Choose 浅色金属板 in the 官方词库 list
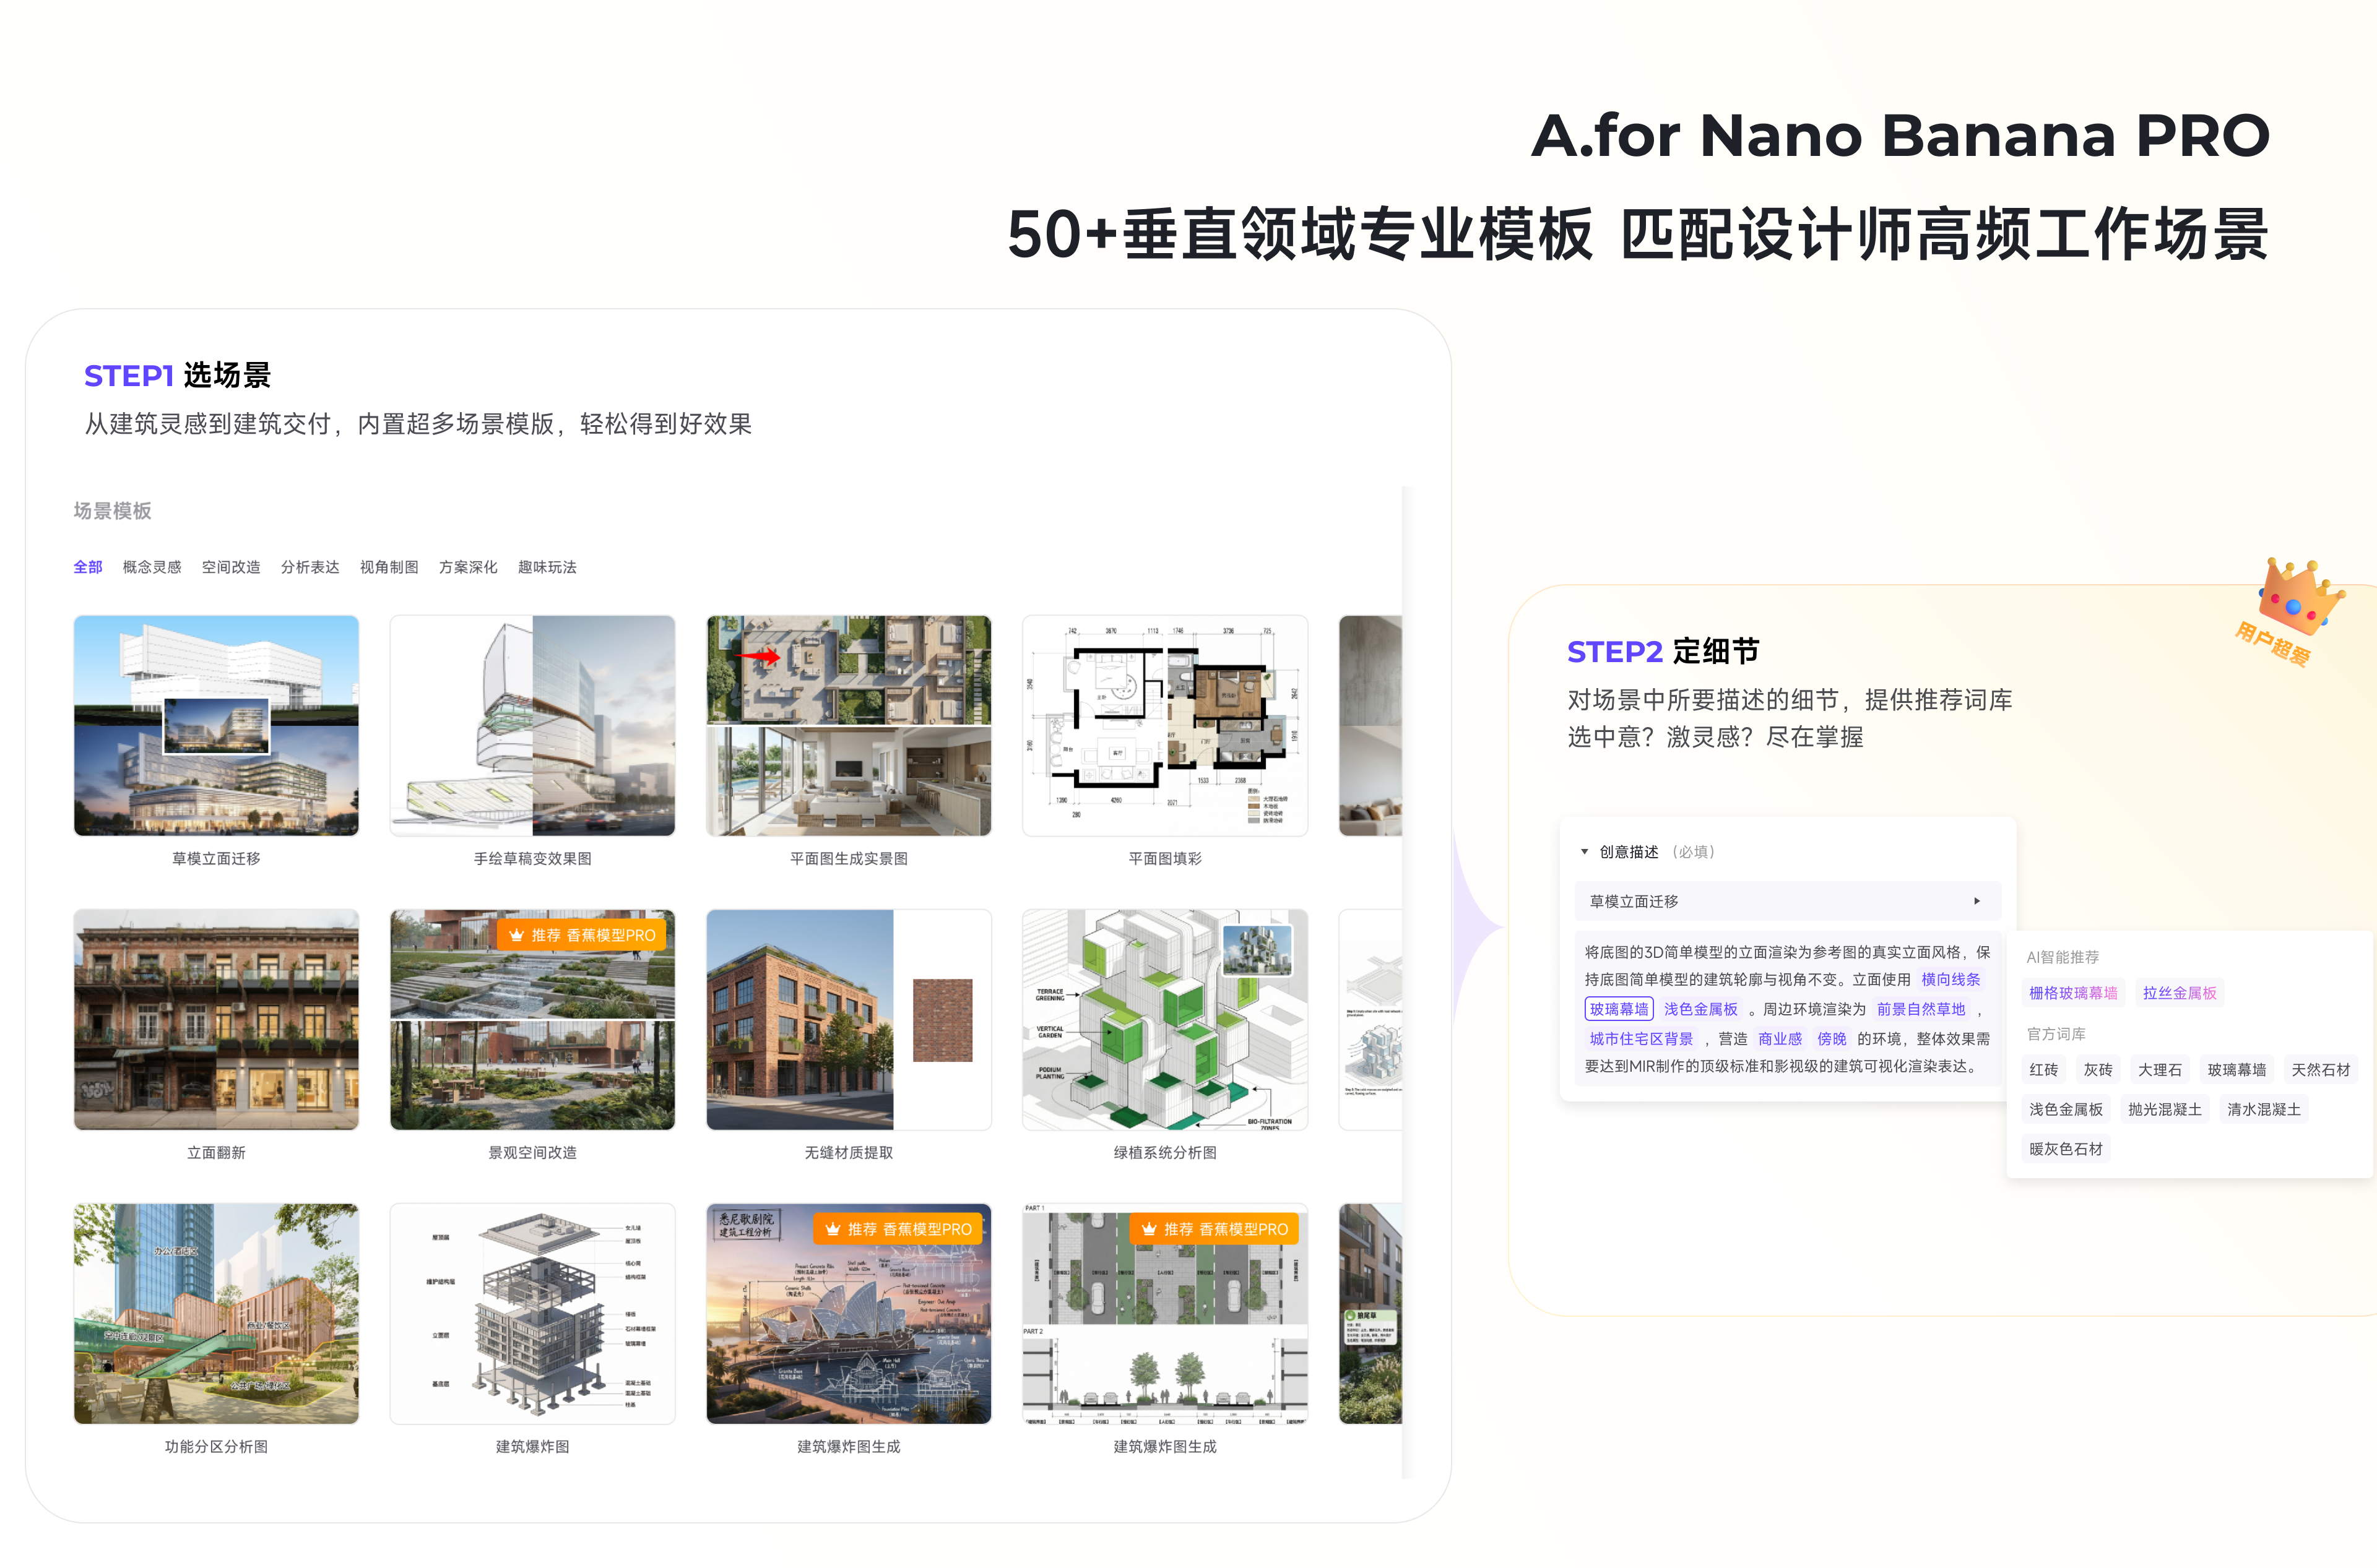 (2066, 1109)
